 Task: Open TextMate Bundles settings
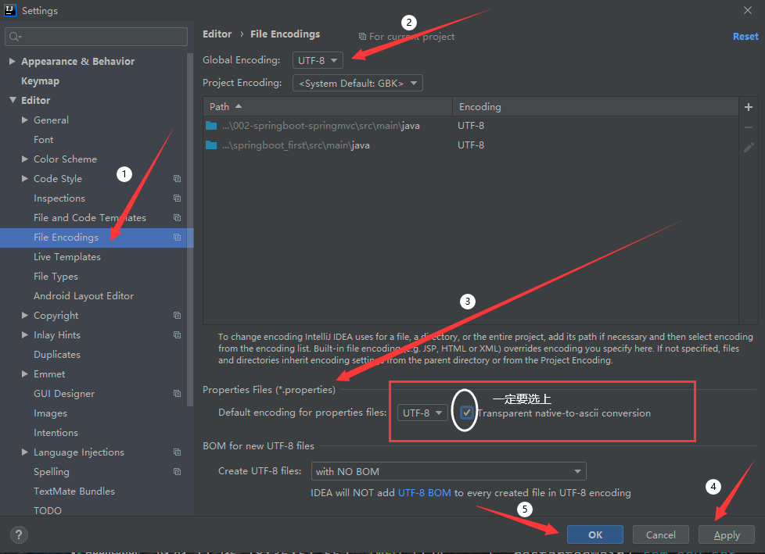pyautogui.click(x=74, y=491)
